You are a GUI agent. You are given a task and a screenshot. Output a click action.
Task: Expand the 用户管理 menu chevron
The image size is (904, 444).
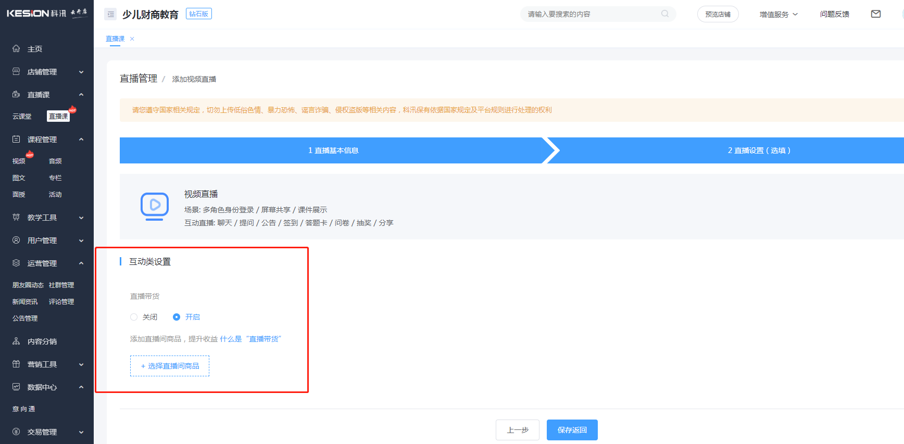coord(81,240)
